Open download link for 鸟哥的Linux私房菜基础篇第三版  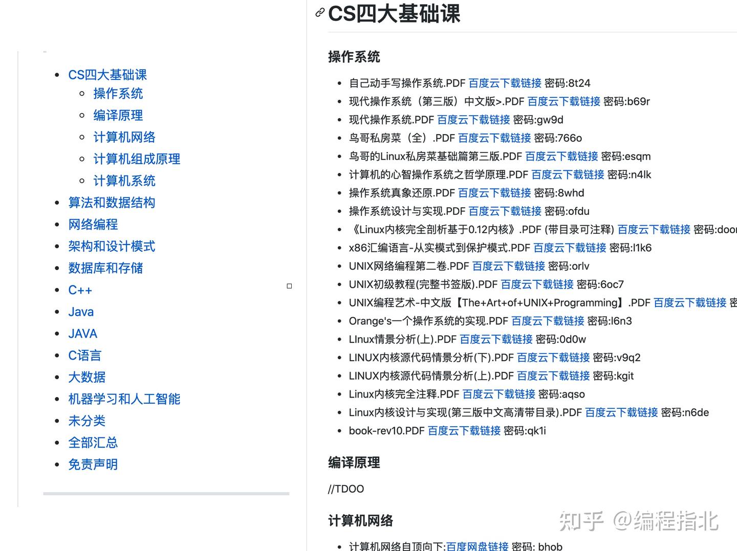click(x=562, y=157)
